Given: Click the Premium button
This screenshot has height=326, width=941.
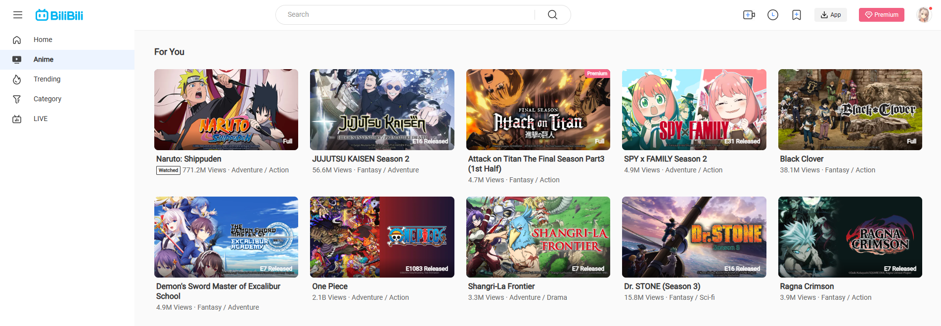Looking at the screenshot, I should click(881, 15).
